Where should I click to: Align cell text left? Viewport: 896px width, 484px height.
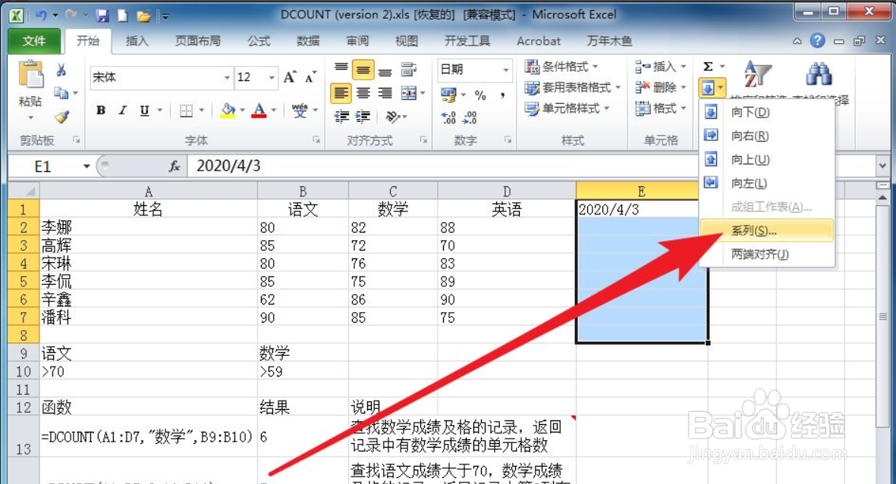click(x=341, y=93)
